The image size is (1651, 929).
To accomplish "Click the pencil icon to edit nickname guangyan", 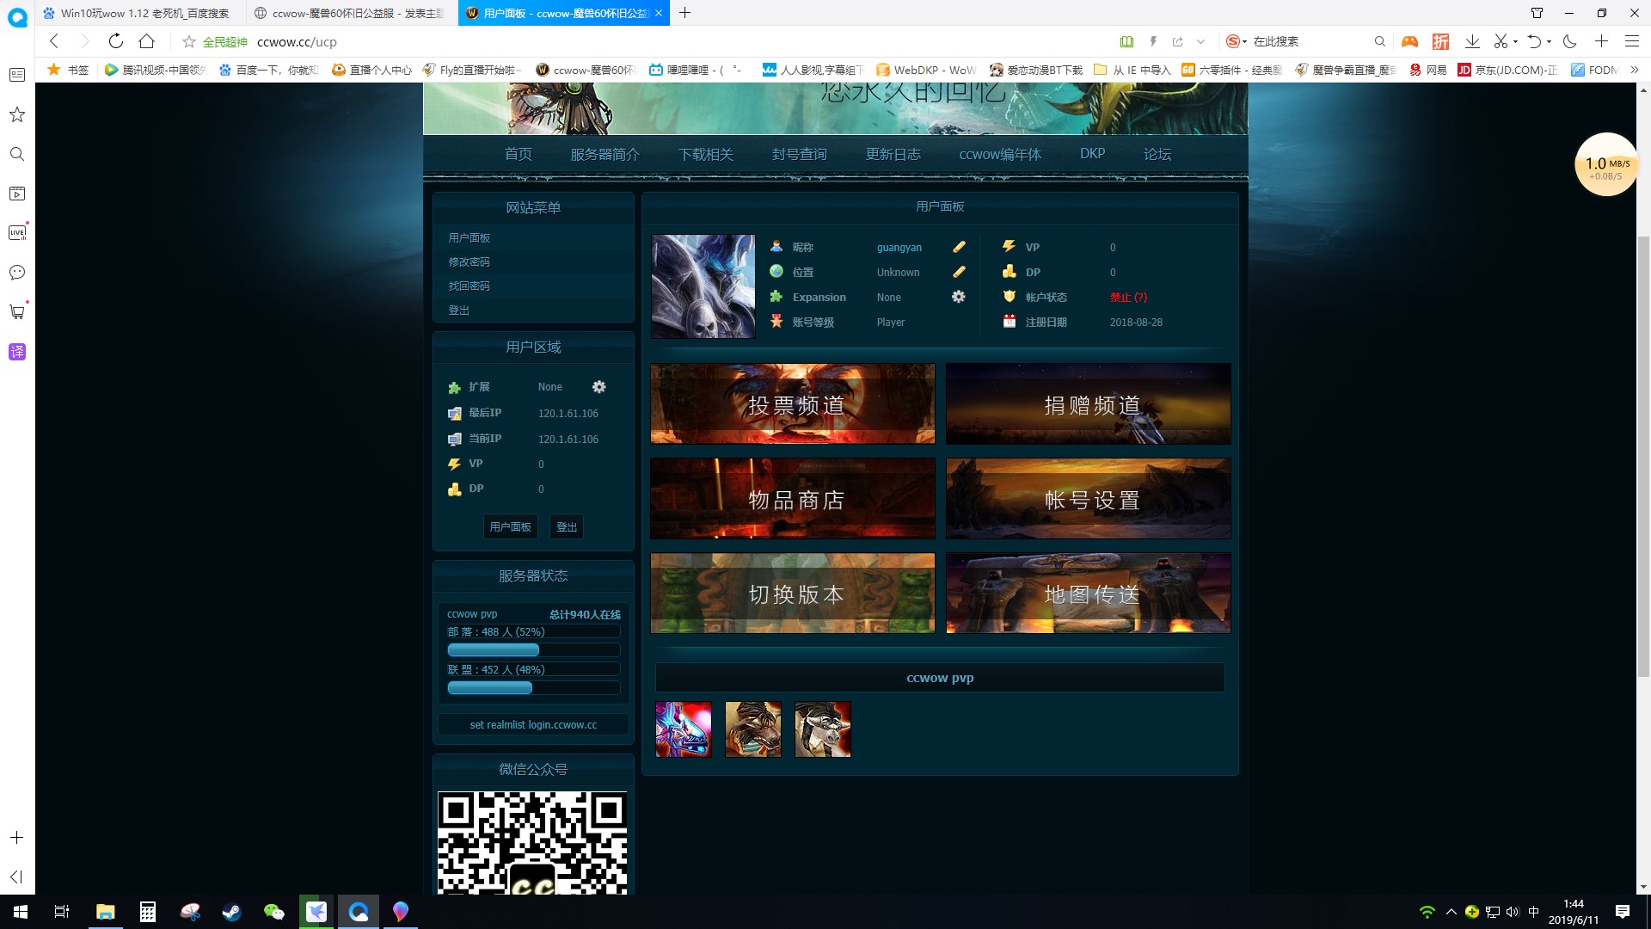I will (x=959, y=247).
